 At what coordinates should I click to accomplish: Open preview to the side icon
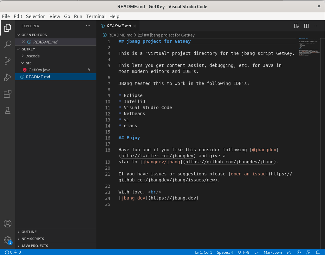click(x=296, y=26)
